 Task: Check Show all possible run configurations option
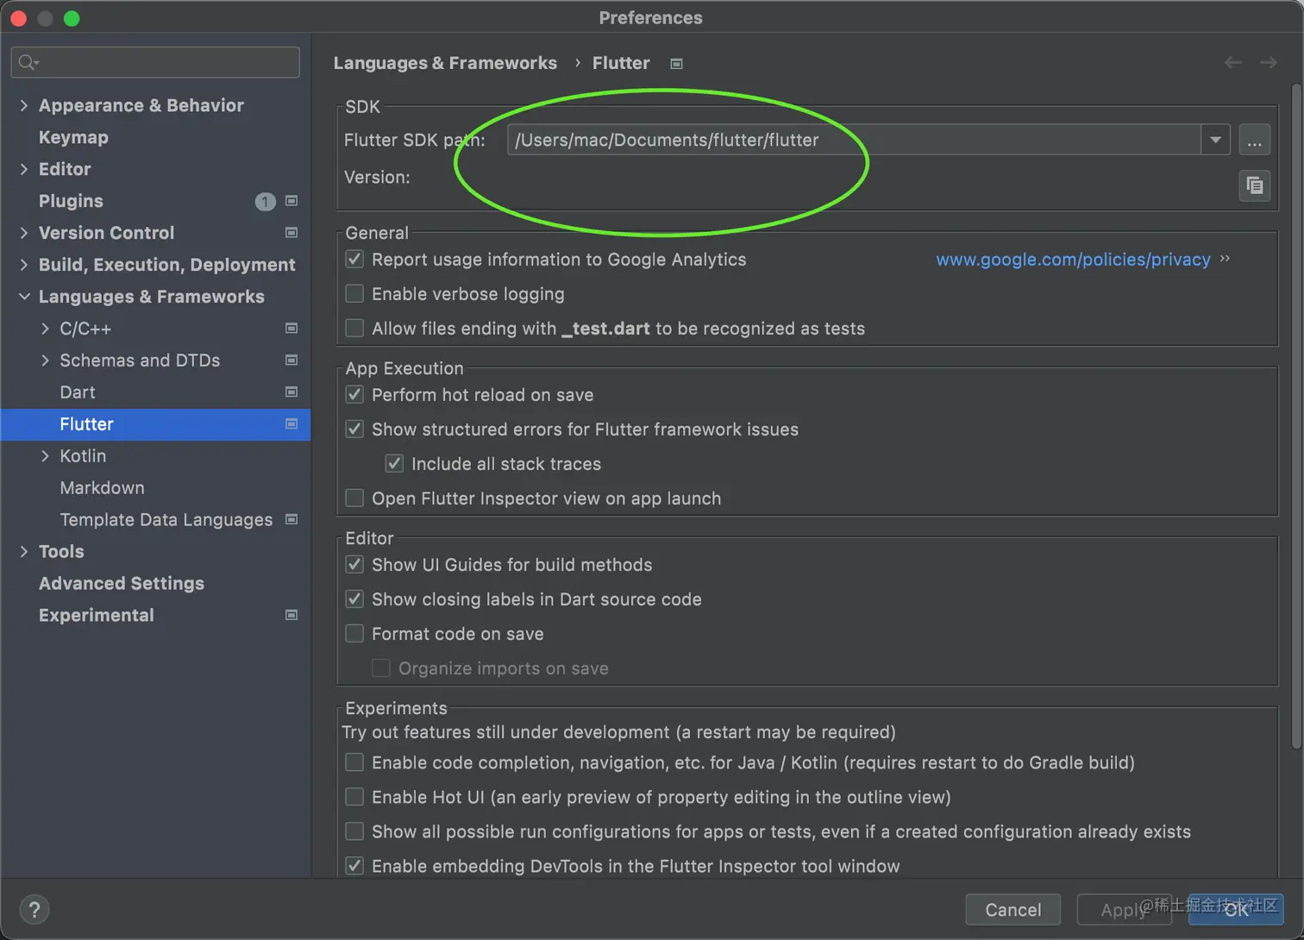click(x=354, y=831)
